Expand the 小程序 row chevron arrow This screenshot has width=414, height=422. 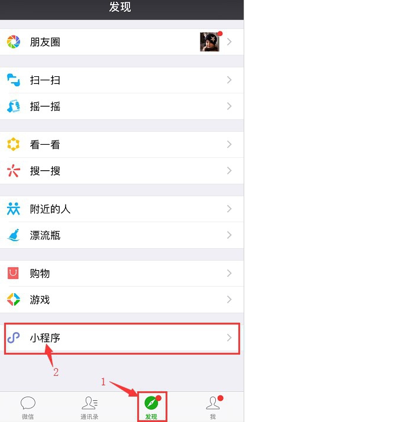pos(229,337)
